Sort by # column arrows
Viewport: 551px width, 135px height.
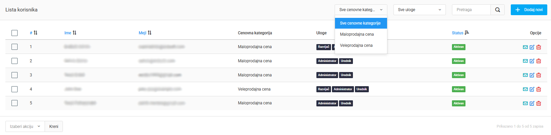tap(35, 33)
